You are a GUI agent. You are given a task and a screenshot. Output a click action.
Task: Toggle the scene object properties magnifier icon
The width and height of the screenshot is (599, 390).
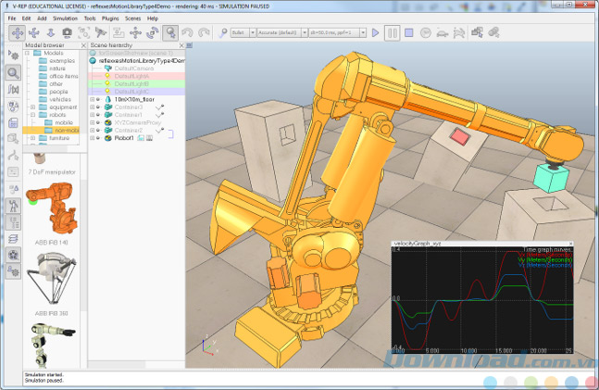tap(14, 72)
